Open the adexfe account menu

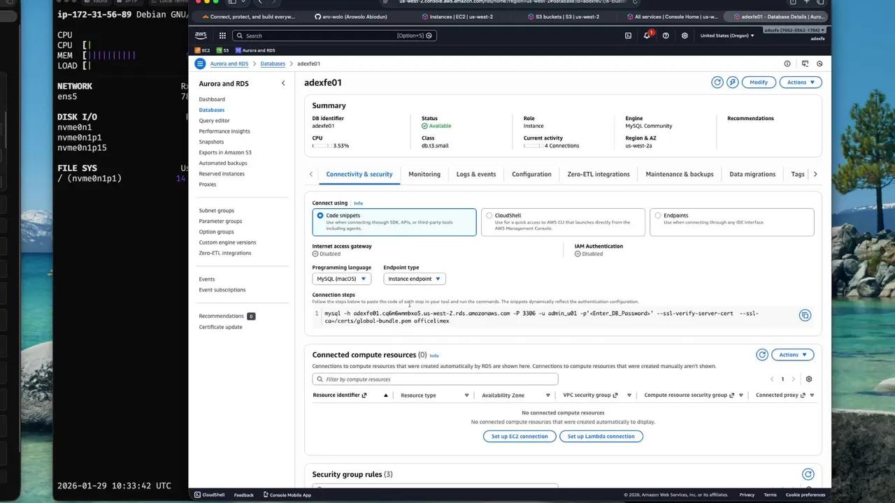tap(794, 31)
